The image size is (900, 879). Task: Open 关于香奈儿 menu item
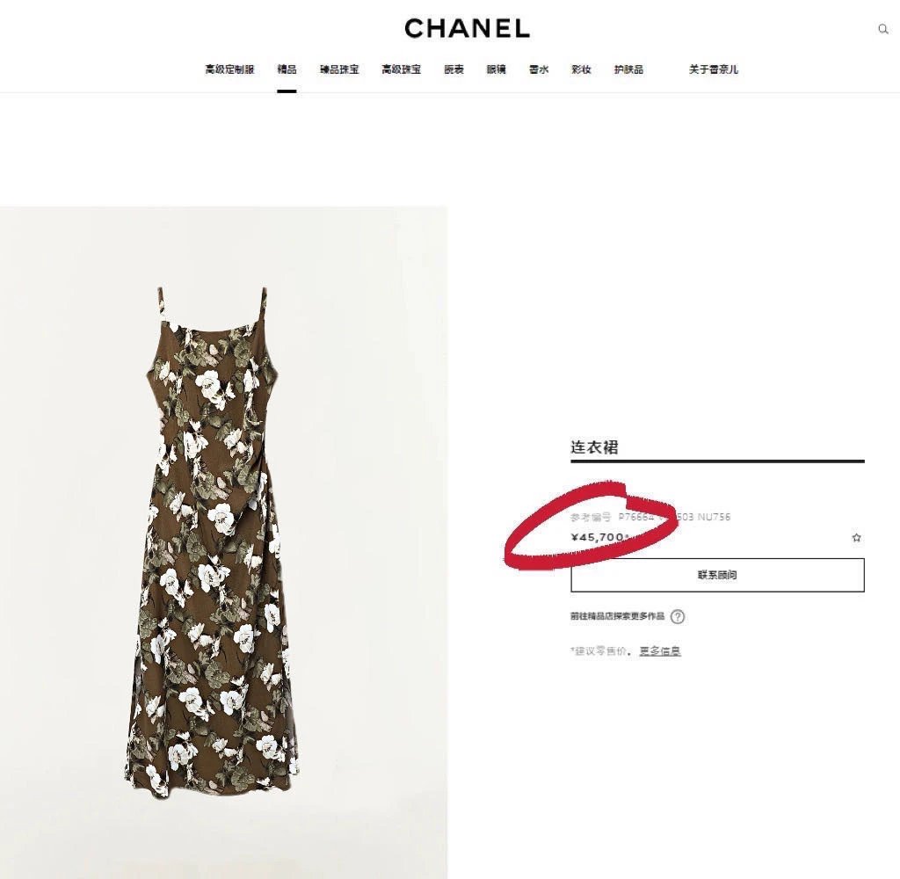point(714,69)
